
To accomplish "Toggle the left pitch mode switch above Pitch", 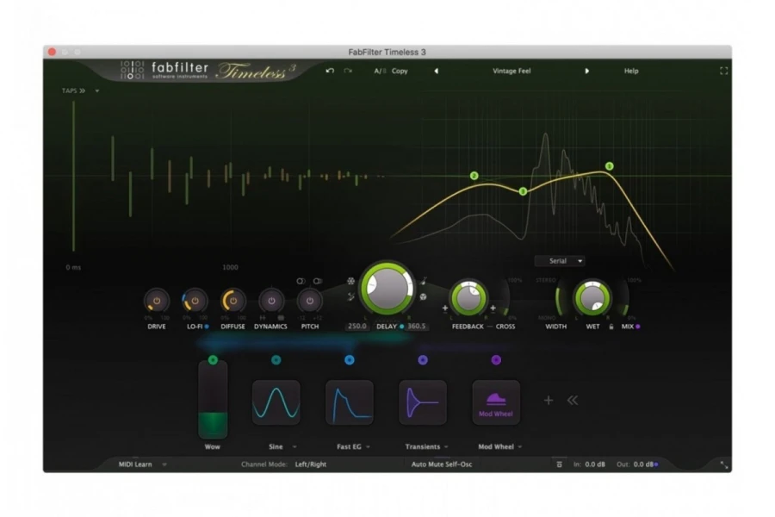I will [301, 281].
